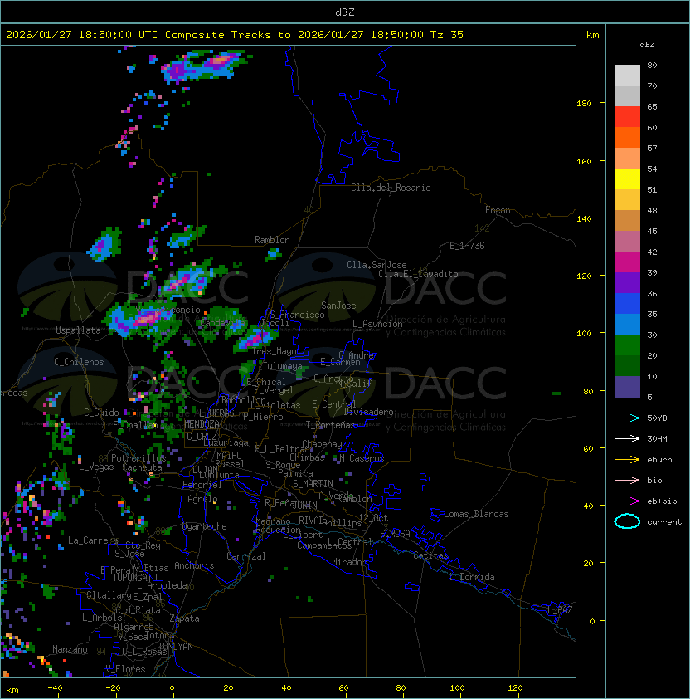
Task: Click the white 30HM arrow in legend
Action: point(627,439)
